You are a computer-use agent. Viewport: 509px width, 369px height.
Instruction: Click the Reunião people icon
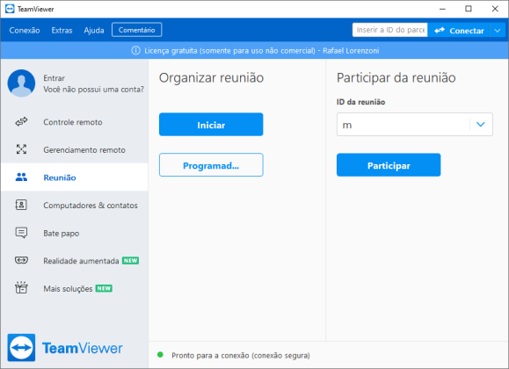21,177
